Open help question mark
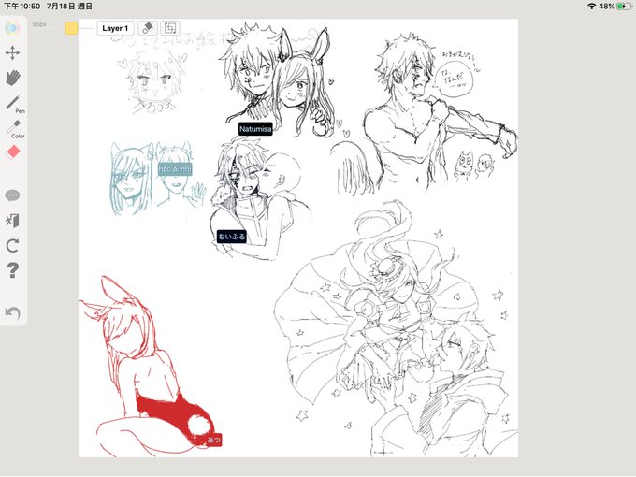Viewport: 636px width, 477px height. [x=12, y=270]
